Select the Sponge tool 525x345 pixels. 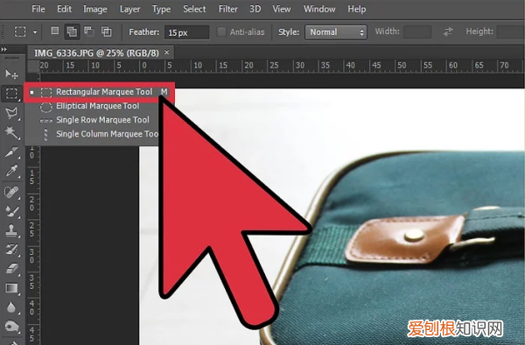(11, 327)
